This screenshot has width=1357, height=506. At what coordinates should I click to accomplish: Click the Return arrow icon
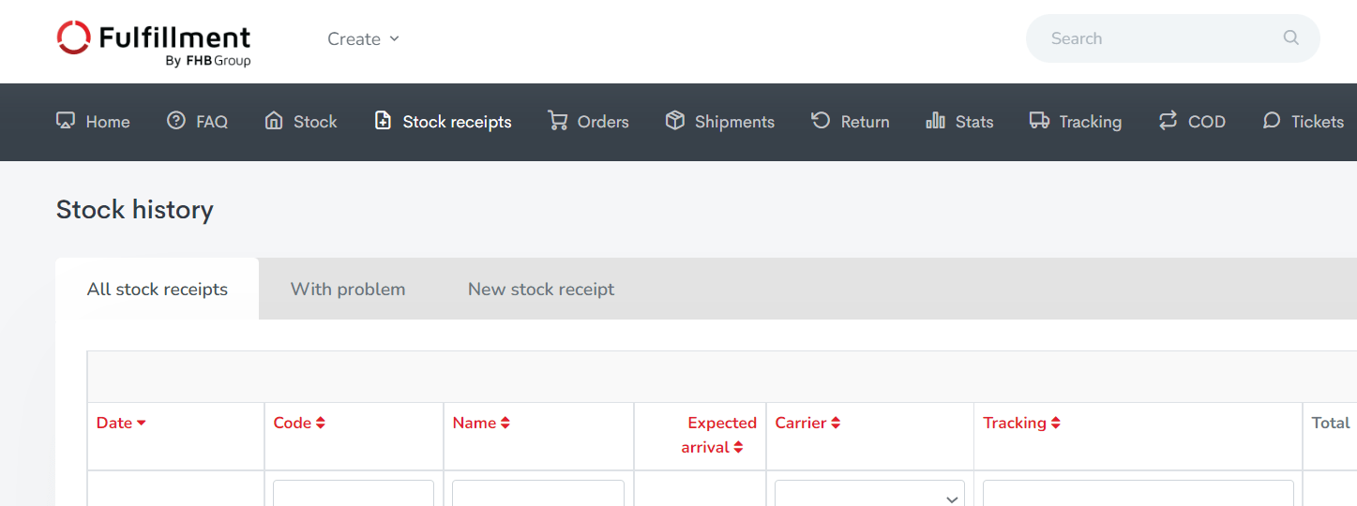(x=821, y=121)
